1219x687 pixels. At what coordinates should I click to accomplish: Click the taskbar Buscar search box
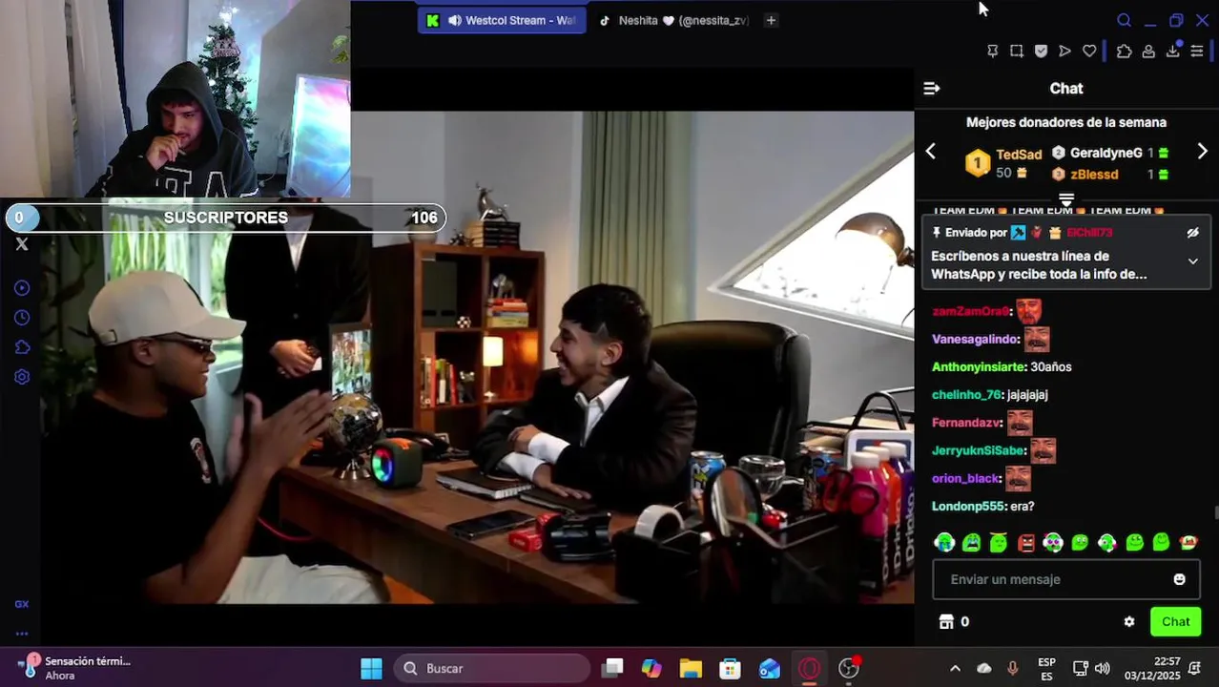492,669
